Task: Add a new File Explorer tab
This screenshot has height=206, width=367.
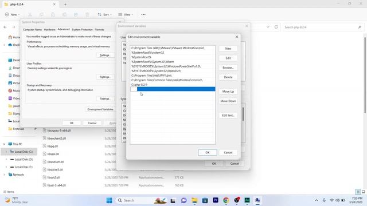Action: click(x=65, y=4)
